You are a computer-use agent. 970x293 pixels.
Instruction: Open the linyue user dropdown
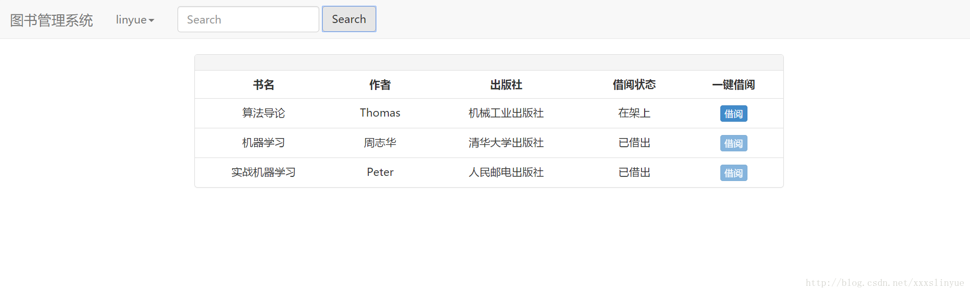(135, 19)
